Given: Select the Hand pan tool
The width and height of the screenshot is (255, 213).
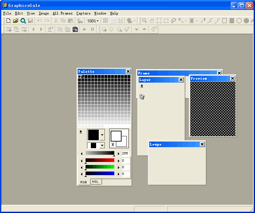Looking at the screenshot, I should [x=152, y=21].
